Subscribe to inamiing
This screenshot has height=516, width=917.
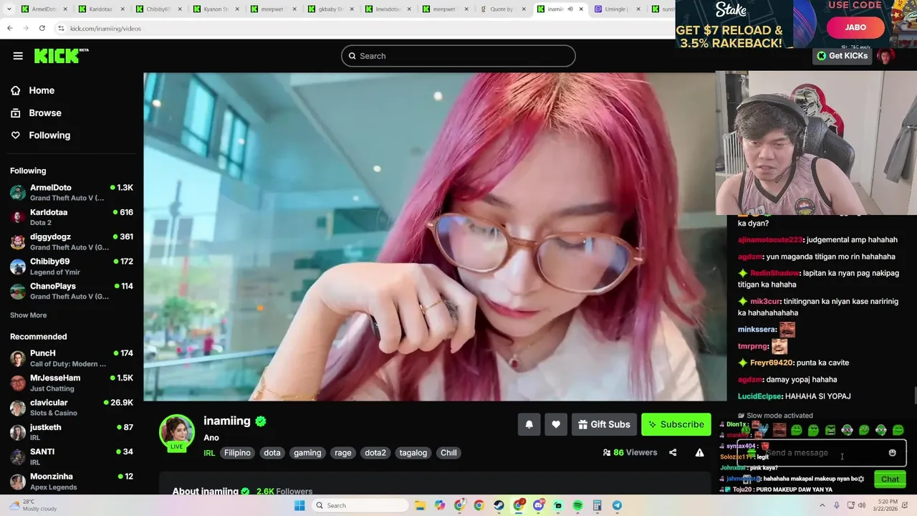[676, 424]
